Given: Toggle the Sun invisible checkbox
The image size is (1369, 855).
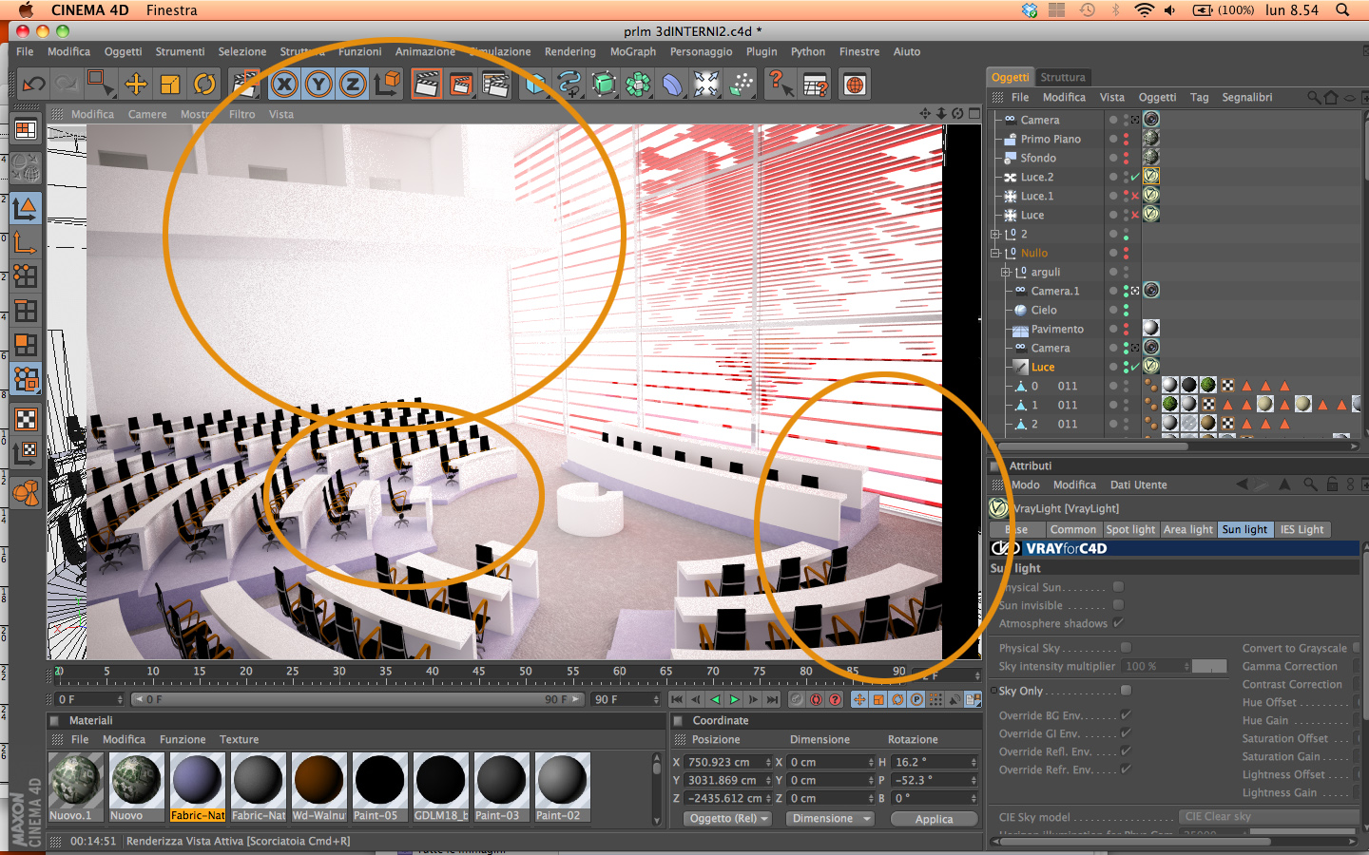Looking at the screenshot, I should (1118, 605).
